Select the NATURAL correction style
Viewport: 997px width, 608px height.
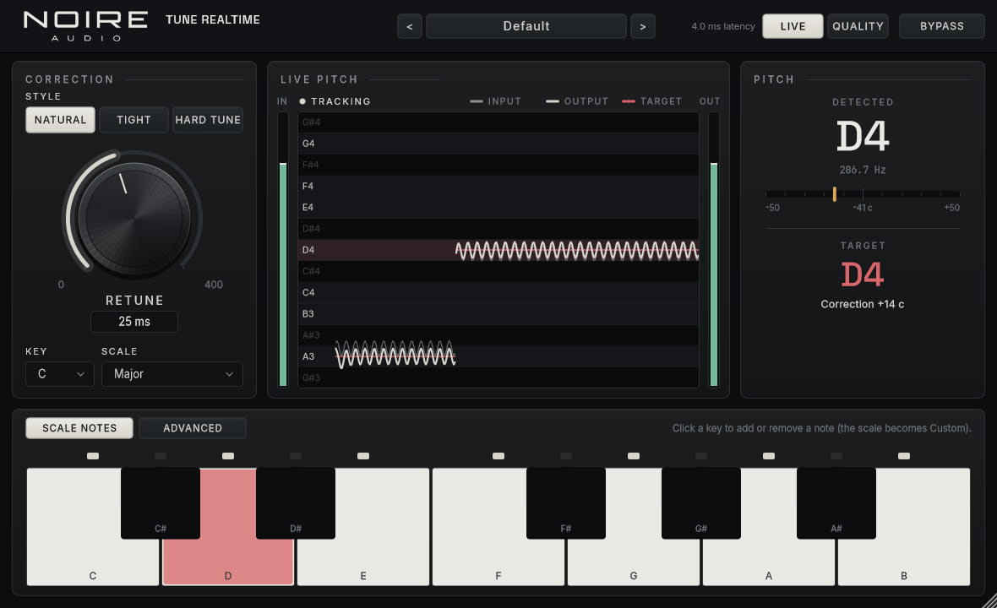click(x=60, y=119)
